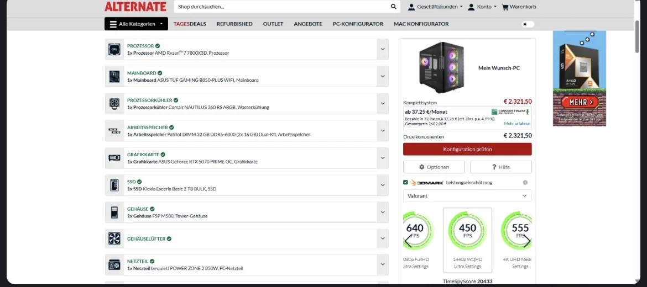Show previous FPS benchmark with left arrow
Image resolution: width=647 pixels, height=287 pixels.
click(408, 241)
